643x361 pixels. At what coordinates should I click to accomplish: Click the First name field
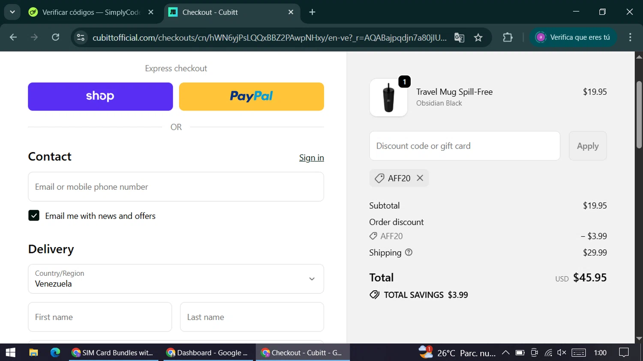pos(100,317)
